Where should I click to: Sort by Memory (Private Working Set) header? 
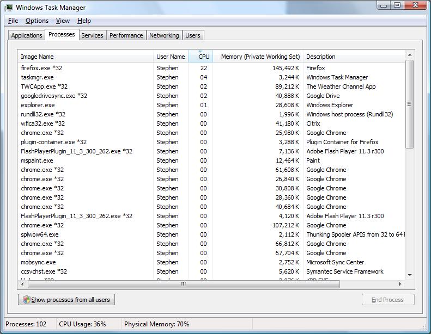tap(257, 57)
